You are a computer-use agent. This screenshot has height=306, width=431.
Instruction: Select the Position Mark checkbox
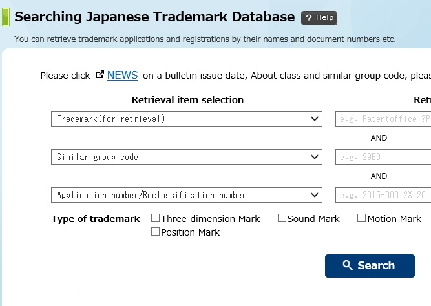[155, 232]
